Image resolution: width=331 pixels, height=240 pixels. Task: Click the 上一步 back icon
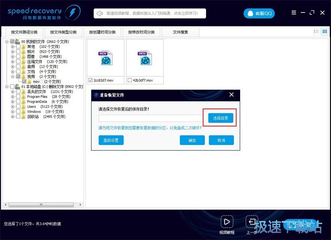tap(252, 221)
